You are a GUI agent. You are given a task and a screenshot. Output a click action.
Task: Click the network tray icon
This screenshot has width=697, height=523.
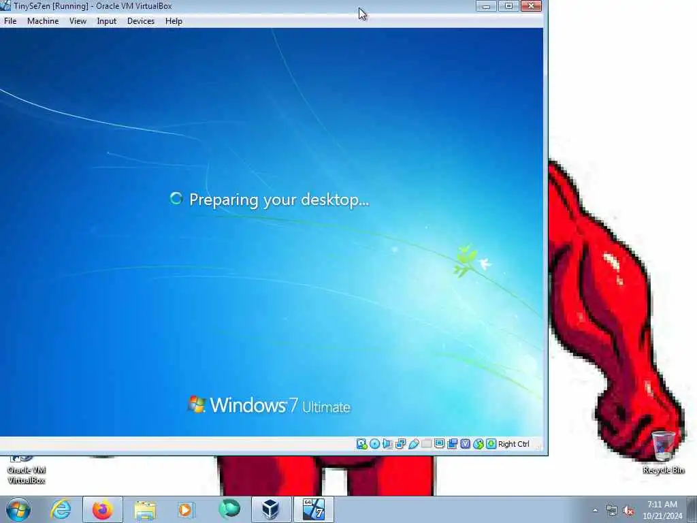tap(612, 511)
